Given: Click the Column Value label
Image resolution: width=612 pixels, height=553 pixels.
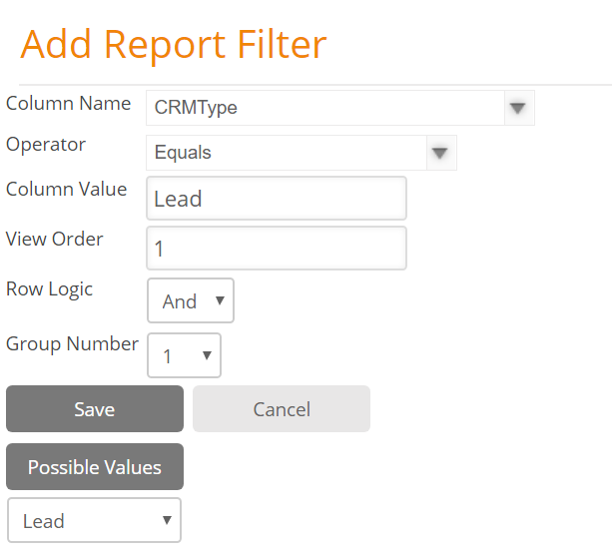Looking at the screenshot, I should point(66,190).
